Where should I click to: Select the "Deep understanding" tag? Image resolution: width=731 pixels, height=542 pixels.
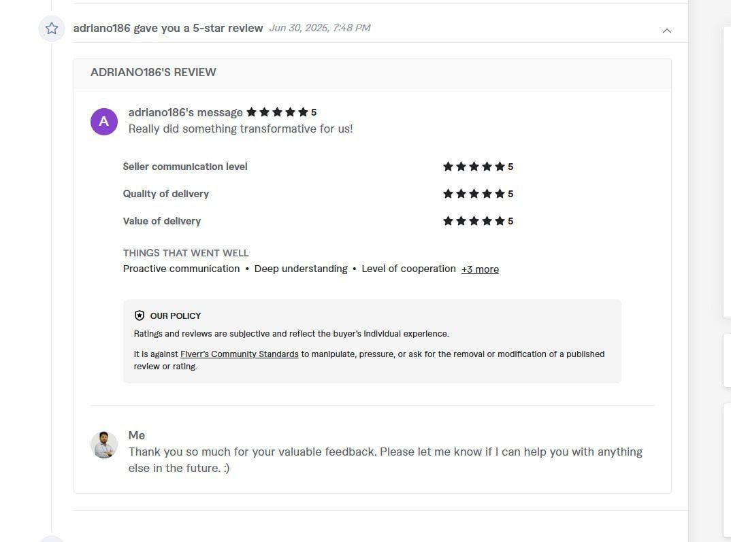pyautogui.click(x=301, y=269)
